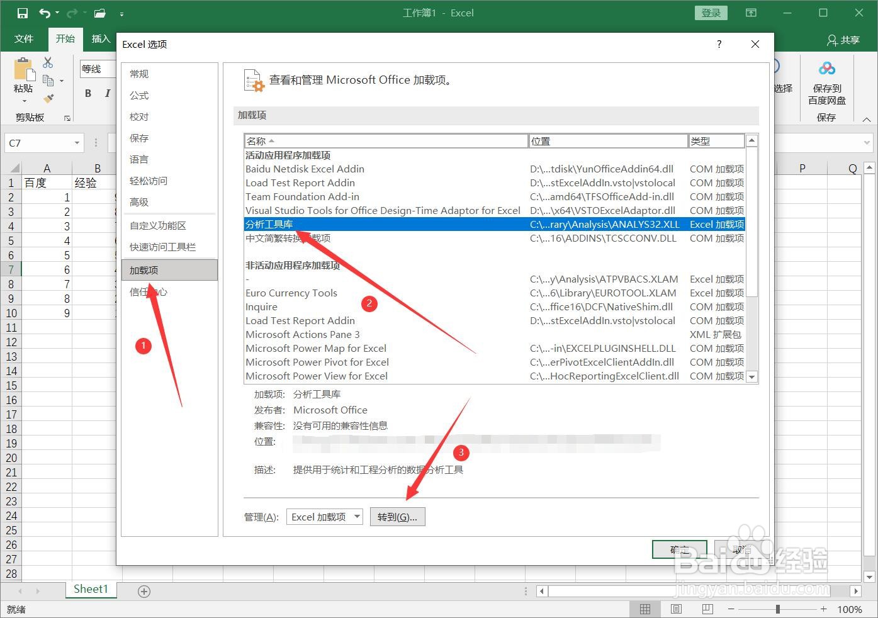Select 常规 in options sidebar
Viewport: 878px width, 618px height.
[x=169, y=74]
